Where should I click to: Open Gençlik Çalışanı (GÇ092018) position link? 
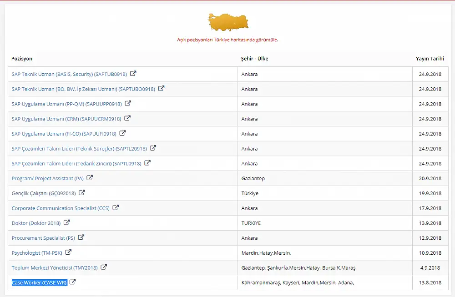[x=44, y=193]
